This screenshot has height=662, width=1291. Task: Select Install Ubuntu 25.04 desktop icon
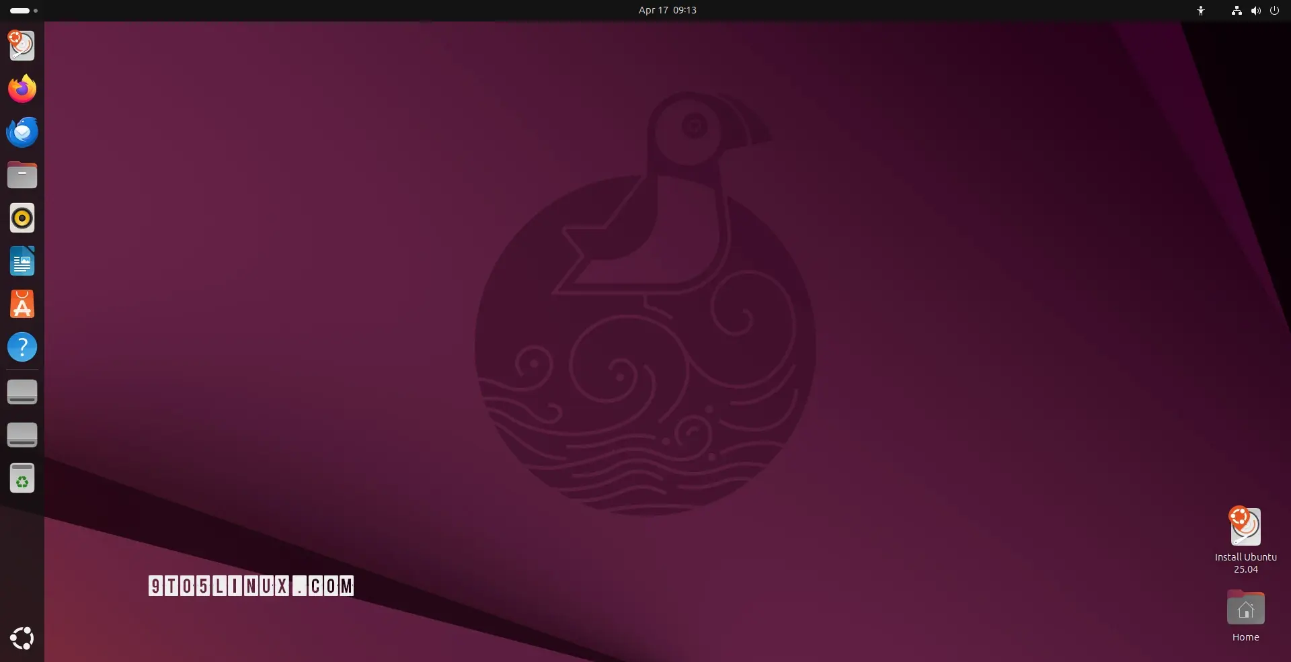1245,540
